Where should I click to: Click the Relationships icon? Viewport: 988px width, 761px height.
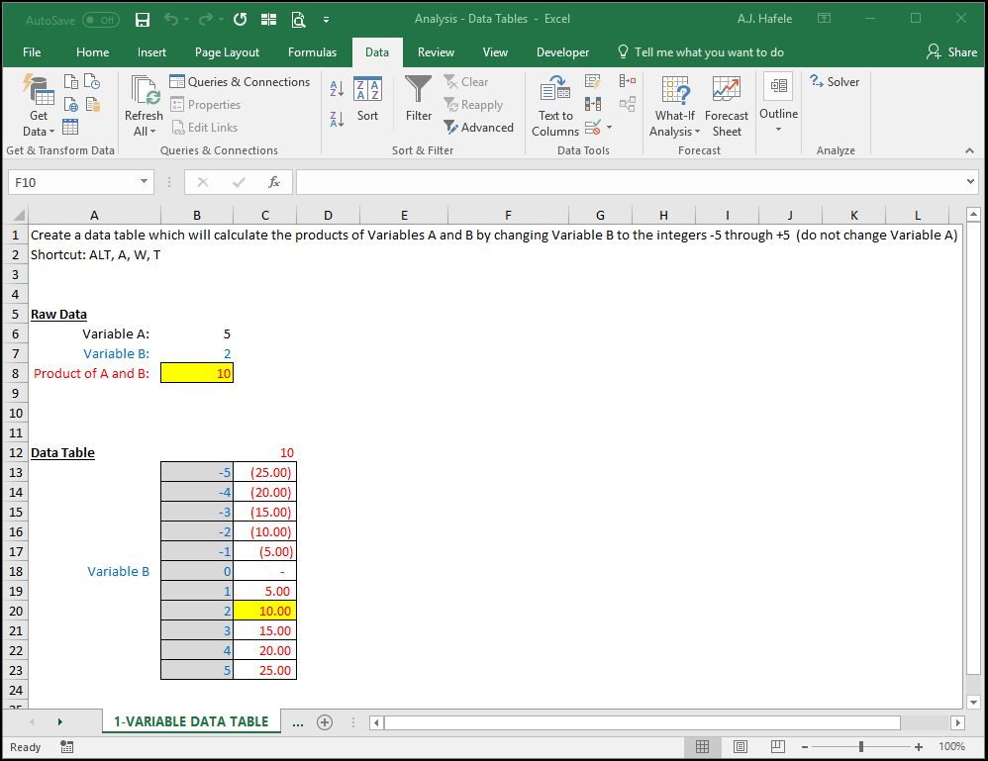pyautogui.click(x=627, y=104)
